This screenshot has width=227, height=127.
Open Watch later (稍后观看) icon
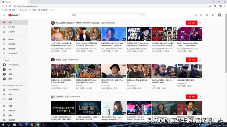pyautogui.click(x=4, y=49)
